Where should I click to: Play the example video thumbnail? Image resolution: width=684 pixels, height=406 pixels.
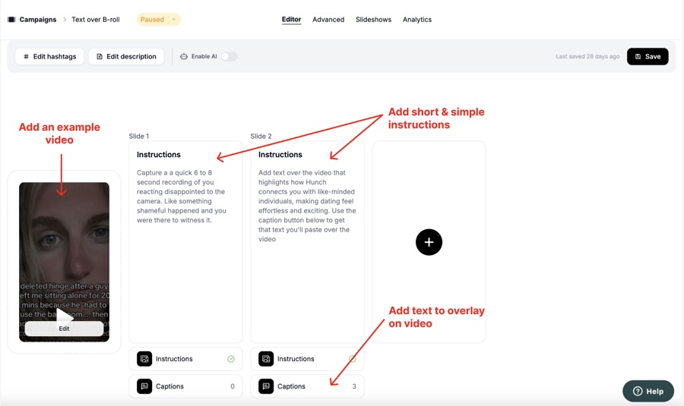coord(65,315)
